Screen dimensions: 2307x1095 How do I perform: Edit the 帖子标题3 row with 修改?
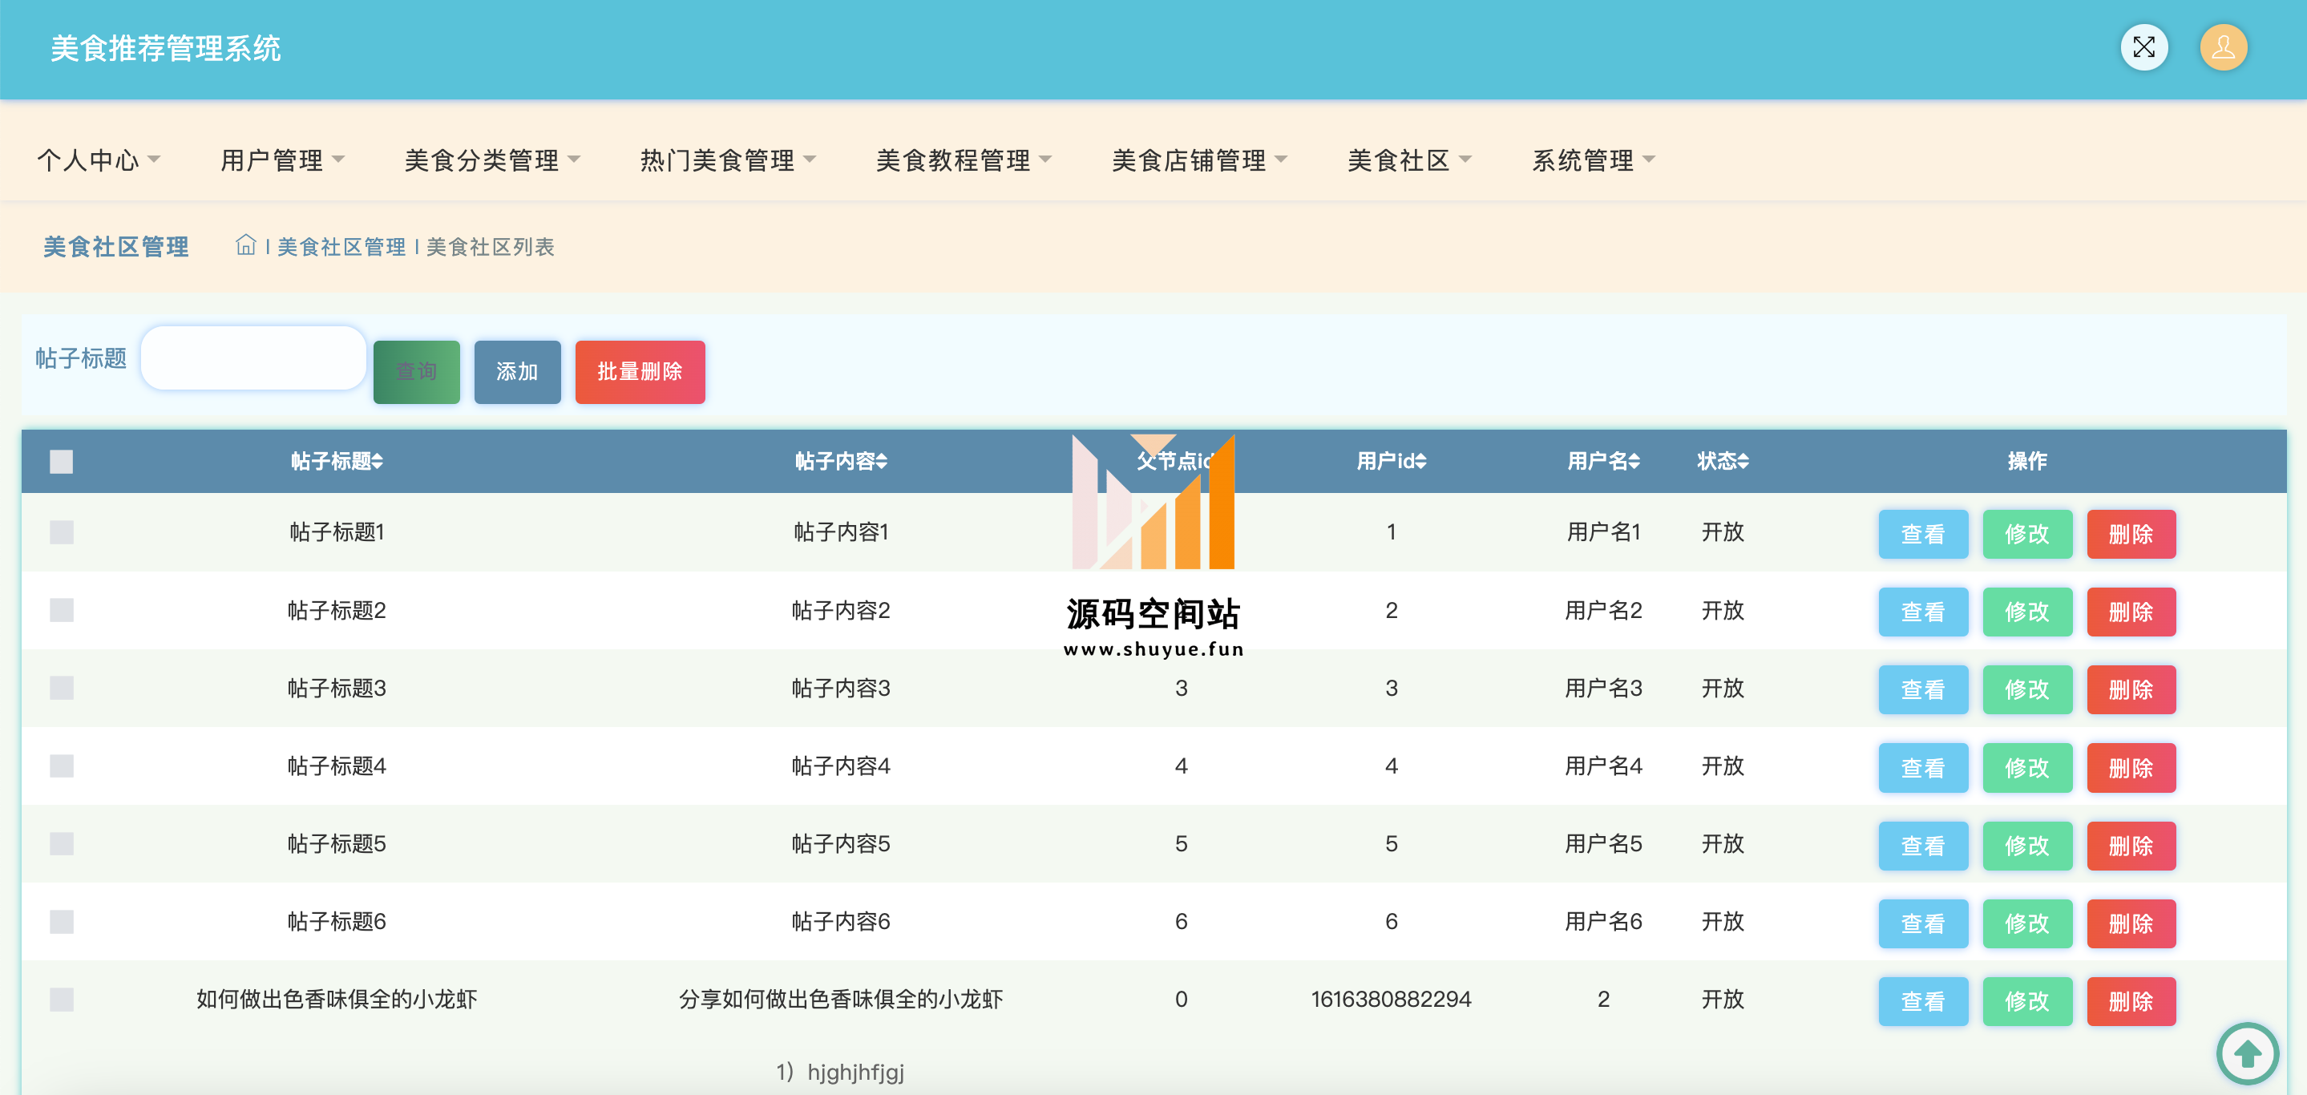[2026, 690]
